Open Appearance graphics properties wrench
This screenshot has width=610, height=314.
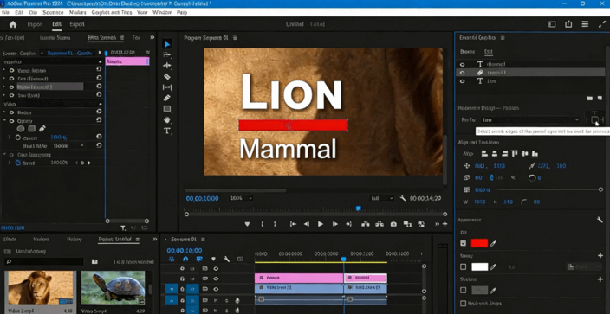[600, 220]
